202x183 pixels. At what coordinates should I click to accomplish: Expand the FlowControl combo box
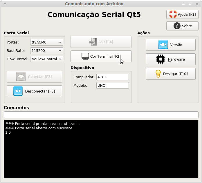coord(46,59)
